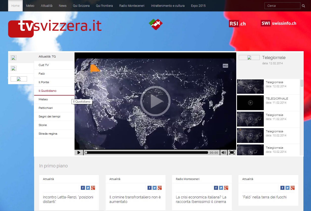Select Il Ponte in program list

click(54, 82)
